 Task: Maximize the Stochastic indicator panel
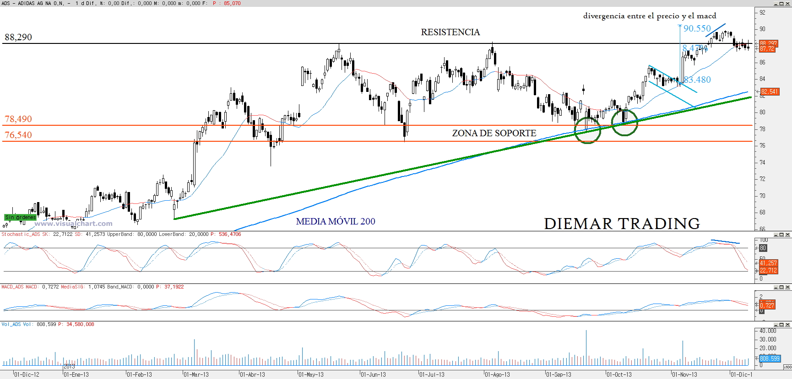pyautogui.click(x=782, y=235)
